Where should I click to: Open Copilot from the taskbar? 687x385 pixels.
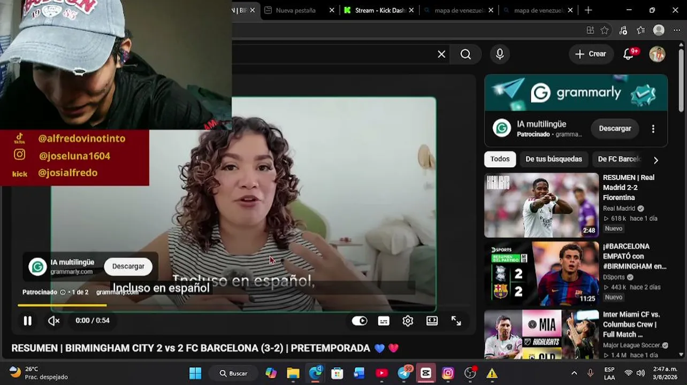[x=271, y=373]
